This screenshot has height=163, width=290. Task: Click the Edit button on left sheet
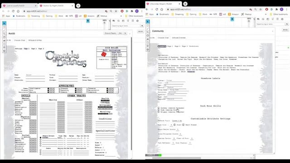pos(120,33)
